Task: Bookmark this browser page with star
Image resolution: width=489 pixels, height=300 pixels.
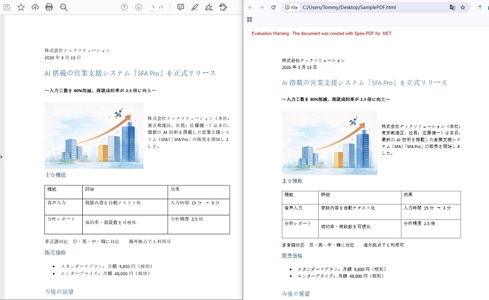Action: click(463, 7)
